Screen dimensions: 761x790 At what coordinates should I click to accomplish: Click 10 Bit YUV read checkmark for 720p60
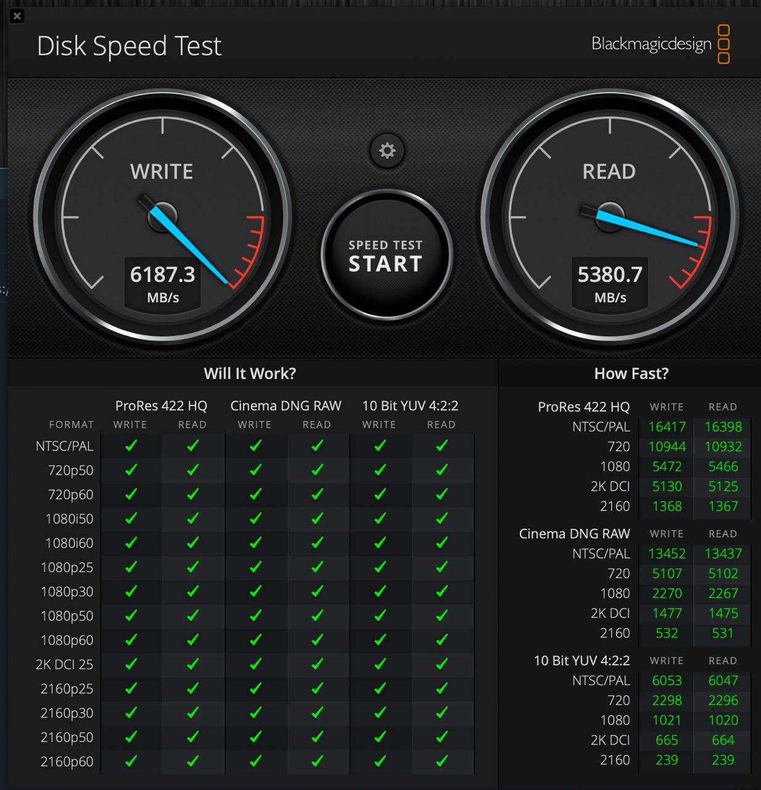pyautogui.click(x=442, y=494)
